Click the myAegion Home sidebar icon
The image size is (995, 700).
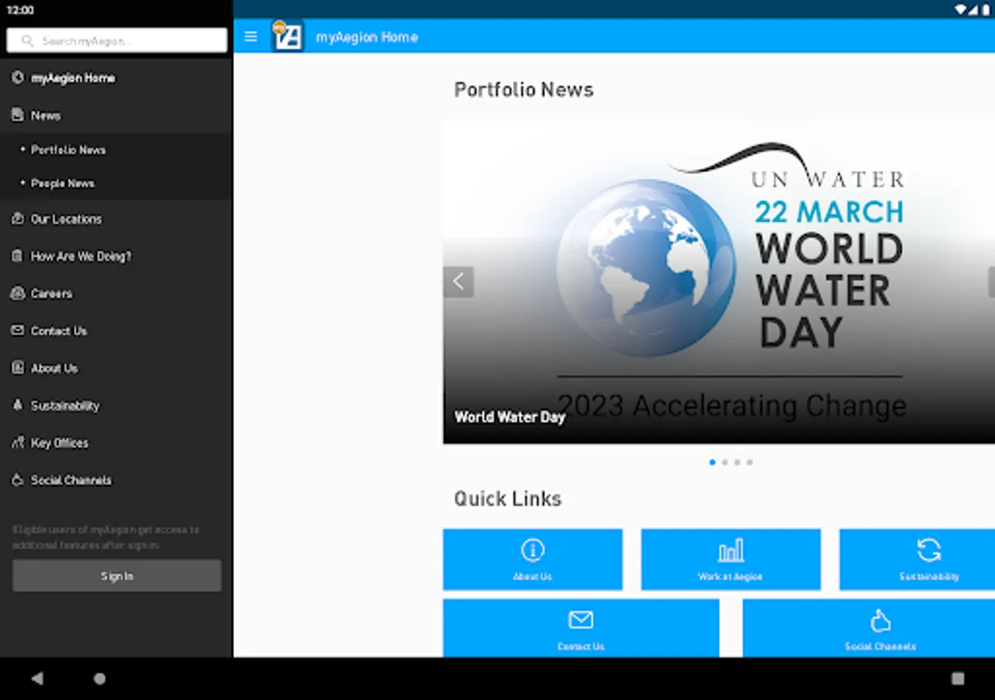tap(18, 78)
